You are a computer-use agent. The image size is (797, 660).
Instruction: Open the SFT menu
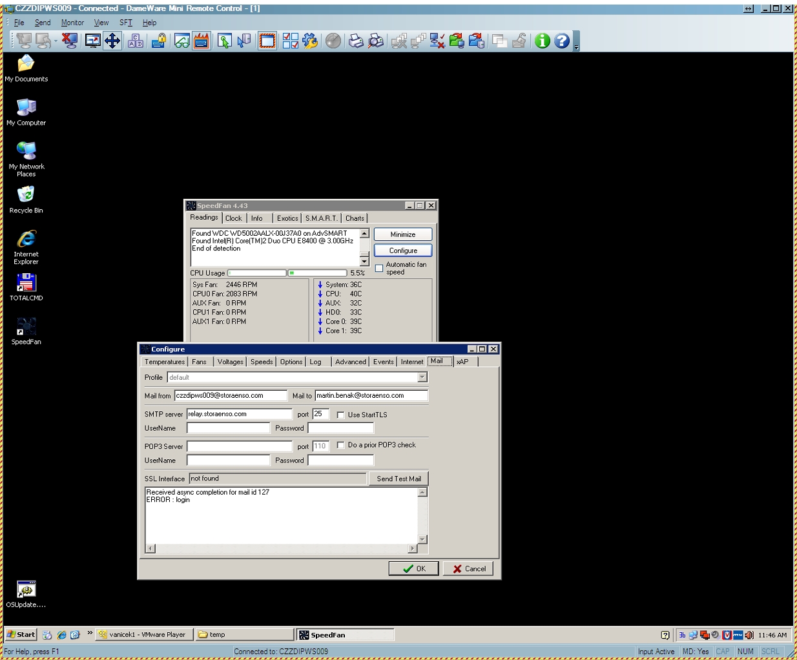point(126,23)
